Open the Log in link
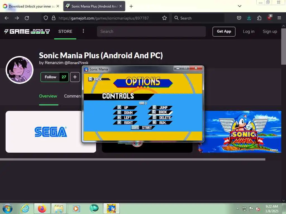Image resolution: width=286 pixels, height=214 pixels. (x=249, y=31)
